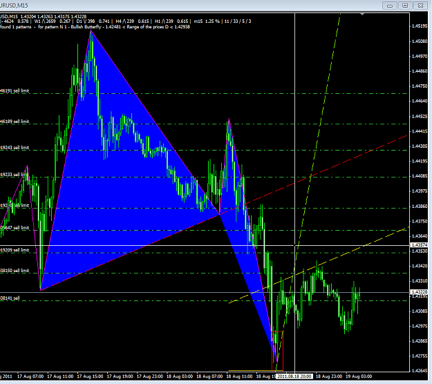The height and width of the screenshot is (384, 432).
Task: Click the '38141 sell' order label
Action: tap(10, 298)
